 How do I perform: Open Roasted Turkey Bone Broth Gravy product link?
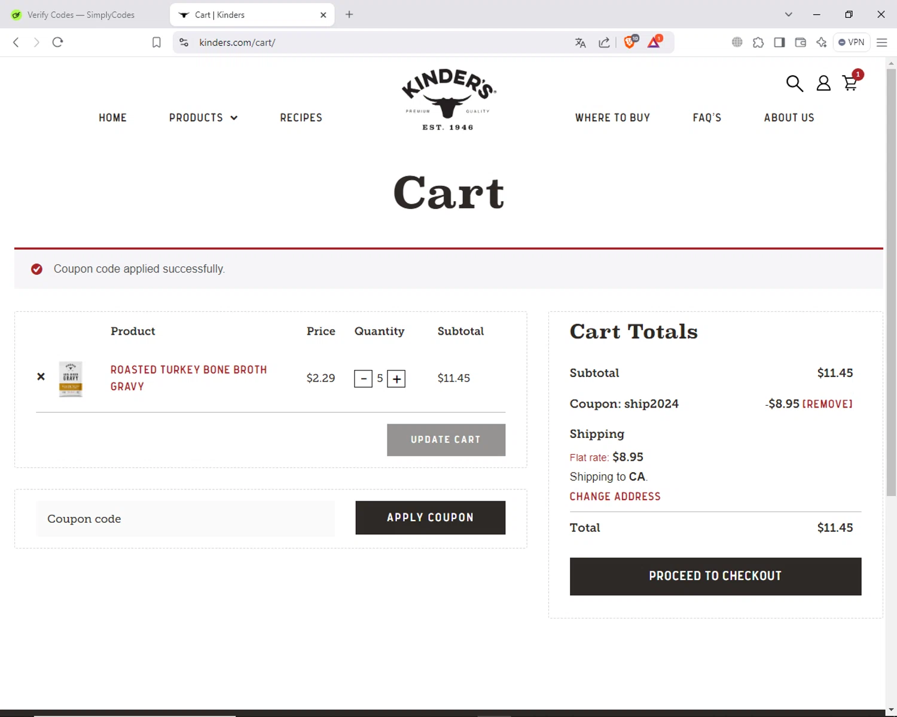tap(188, 378)
